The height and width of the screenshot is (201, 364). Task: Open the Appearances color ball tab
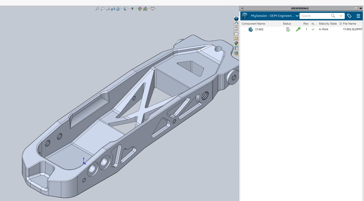(236, 43)
